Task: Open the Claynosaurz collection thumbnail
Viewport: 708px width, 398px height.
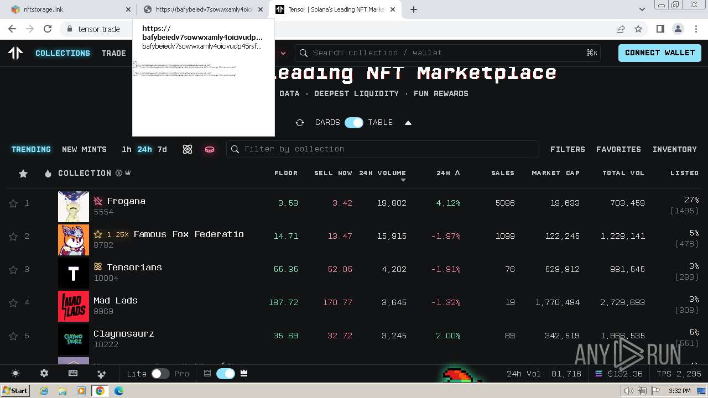Action: coord(74,339)
